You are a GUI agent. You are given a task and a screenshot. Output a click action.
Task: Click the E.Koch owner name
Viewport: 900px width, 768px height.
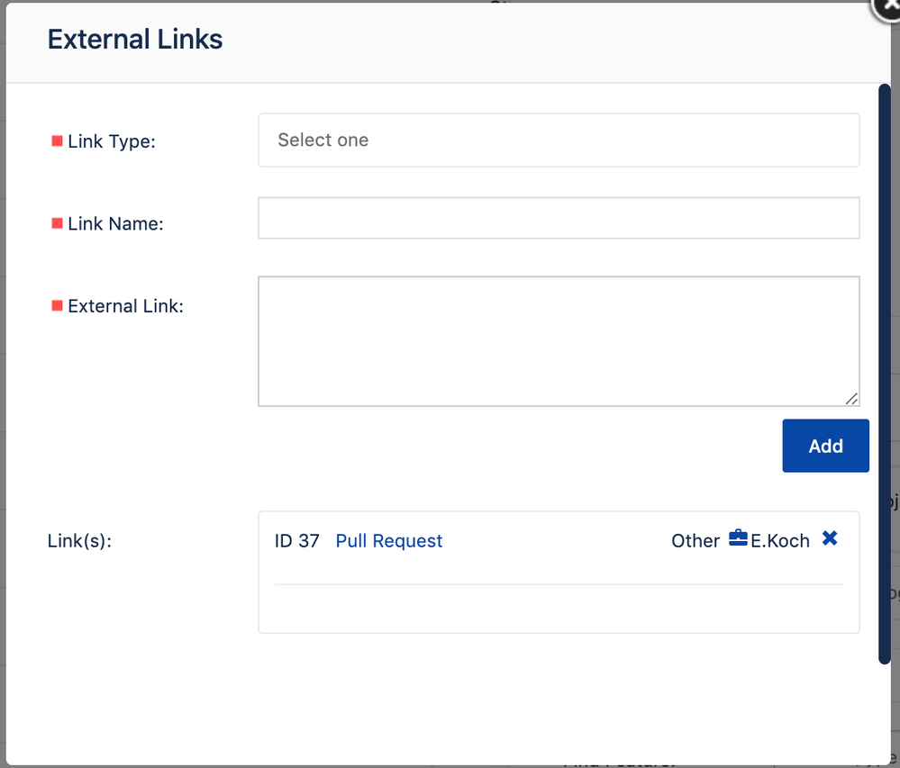pos(780,541)
